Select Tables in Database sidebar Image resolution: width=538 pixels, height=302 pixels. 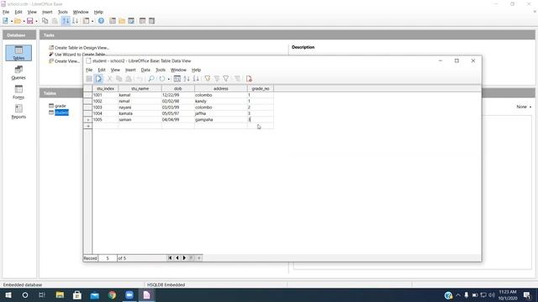18,53
